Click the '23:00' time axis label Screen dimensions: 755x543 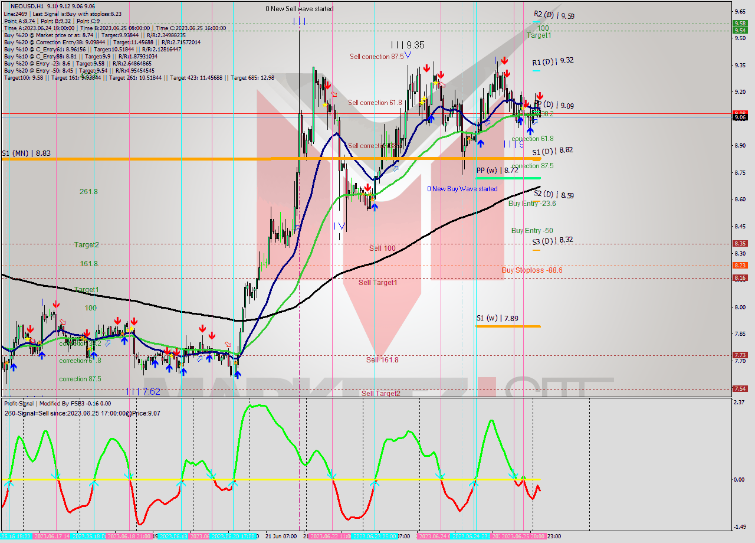click(x=554, y=537)
